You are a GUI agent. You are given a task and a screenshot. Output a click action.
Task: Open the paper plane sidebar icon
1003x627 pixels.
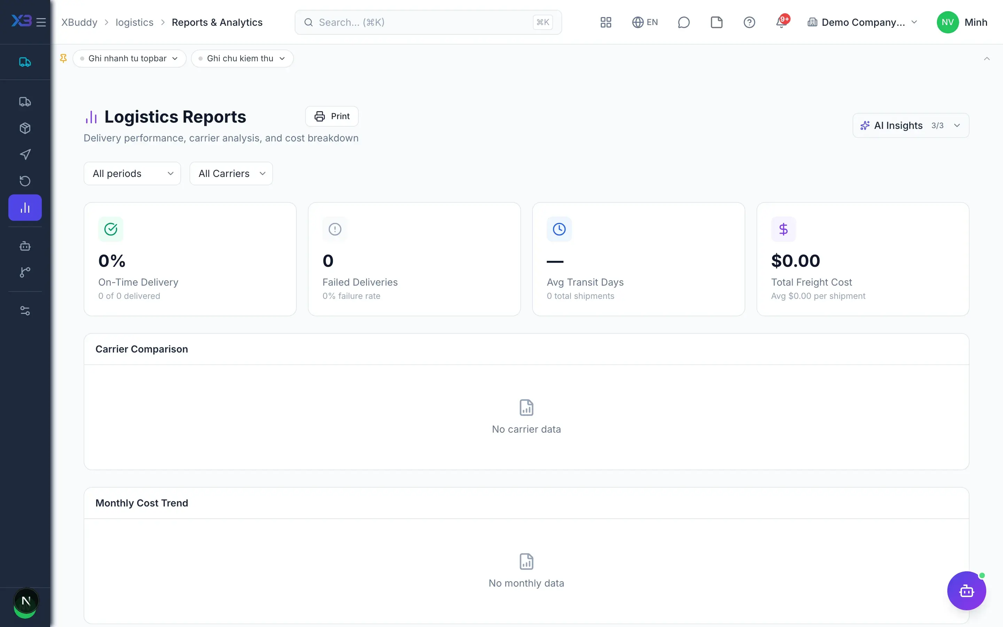pos(25,155)
